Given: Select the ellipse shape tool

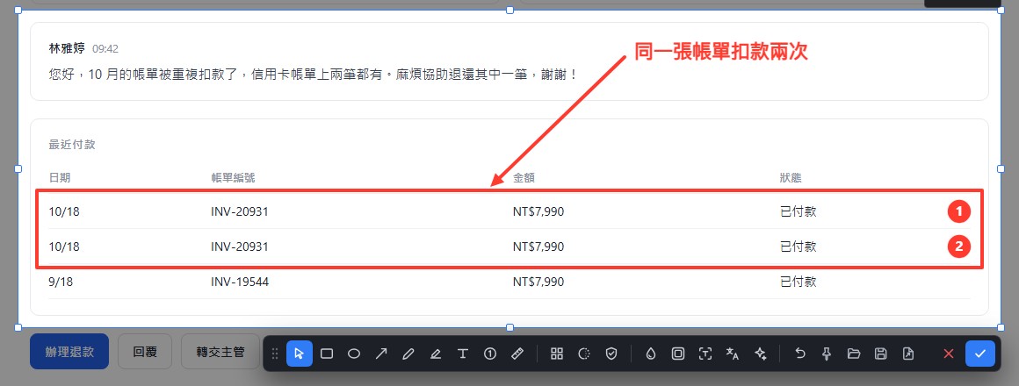Looking at the screenshot, I should point(354,354).
